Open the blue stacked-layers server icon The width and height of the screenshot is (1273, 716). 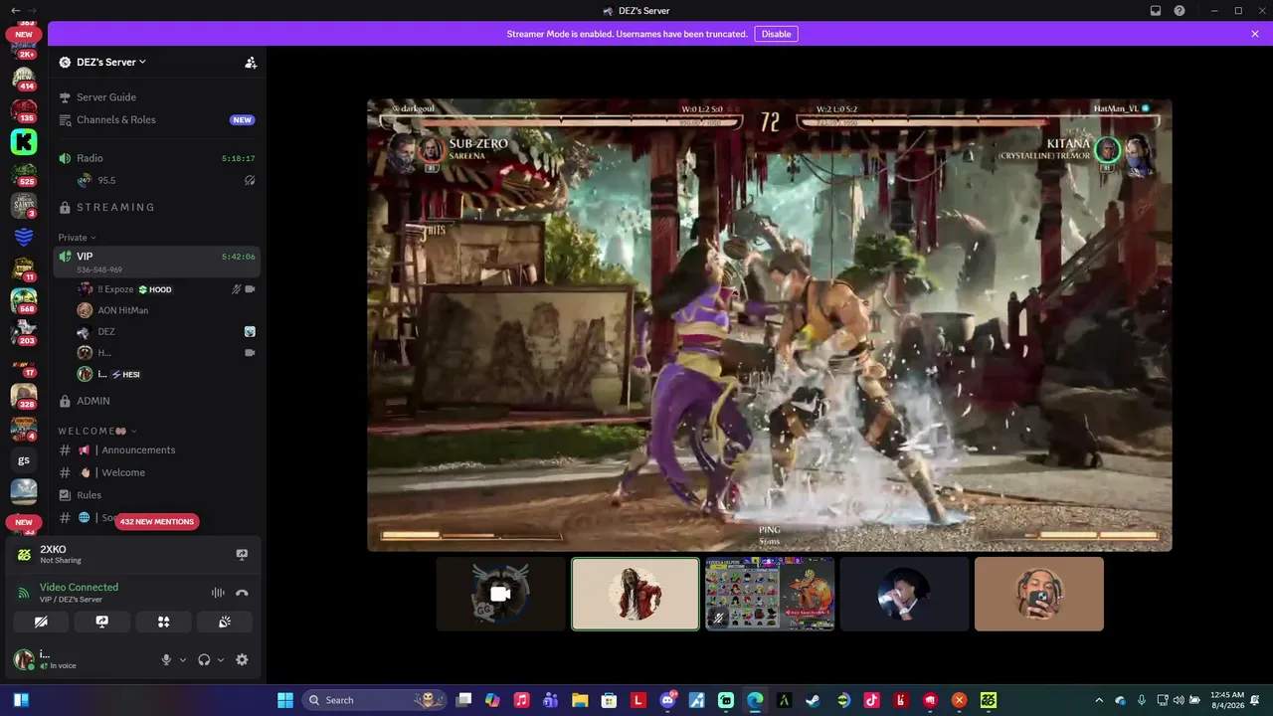coord(24,237)
